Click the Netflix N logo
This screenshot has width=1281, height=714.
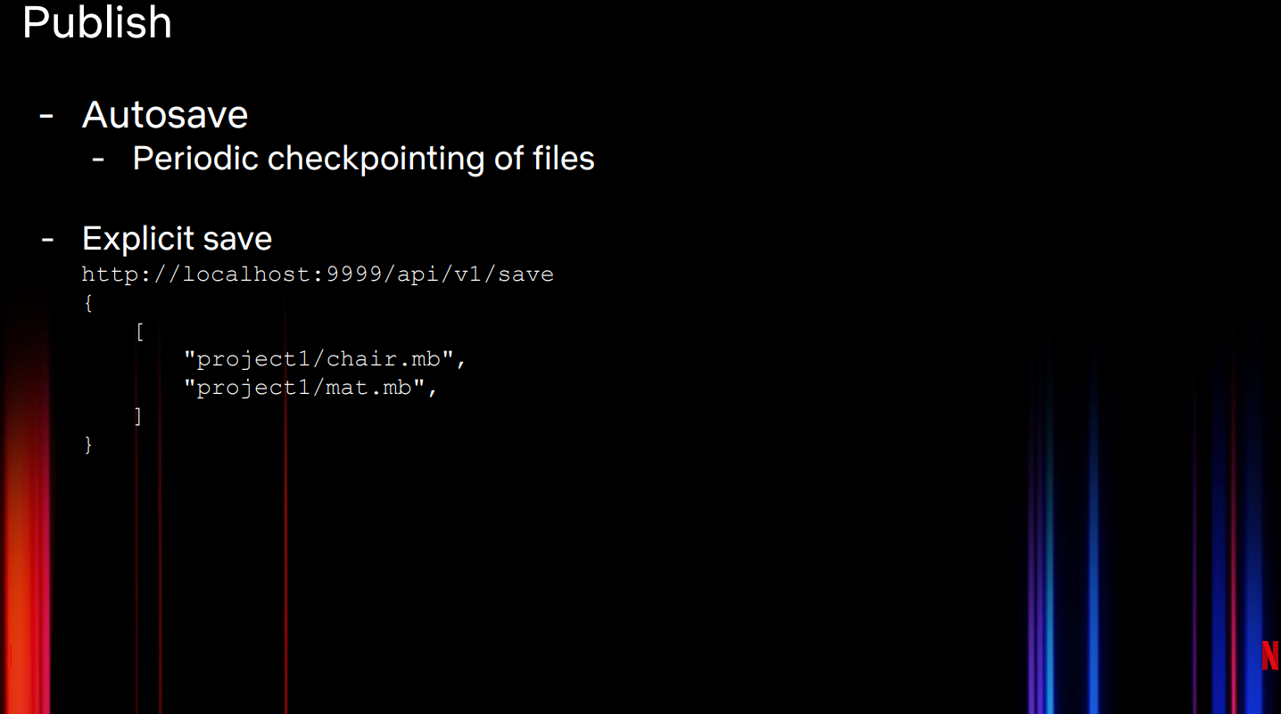[x=1270, y=655]
